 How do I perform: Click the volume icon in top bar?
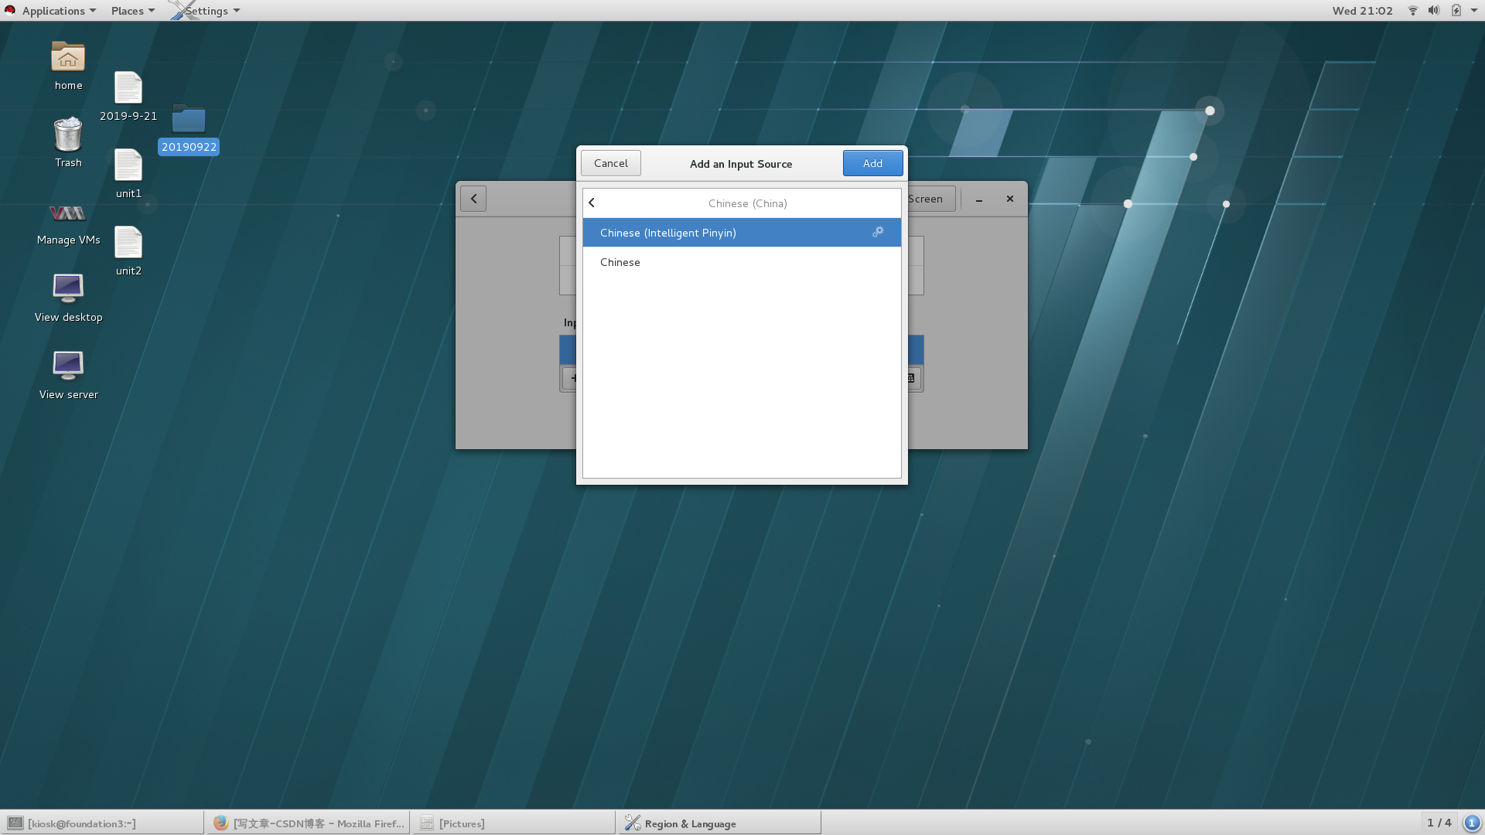(x=1433, y=10)
